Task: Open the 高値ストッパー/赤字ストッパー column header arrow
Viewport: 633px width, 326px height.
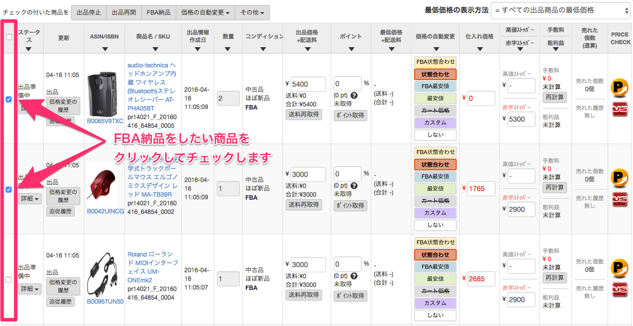Action: pyautogui.click(x=520, y=49)
